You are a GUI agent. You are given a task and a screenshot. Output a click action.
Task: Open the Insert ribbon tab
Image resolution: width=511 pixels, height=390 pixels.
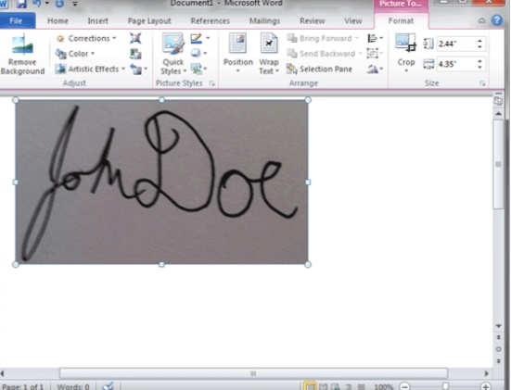97,20
